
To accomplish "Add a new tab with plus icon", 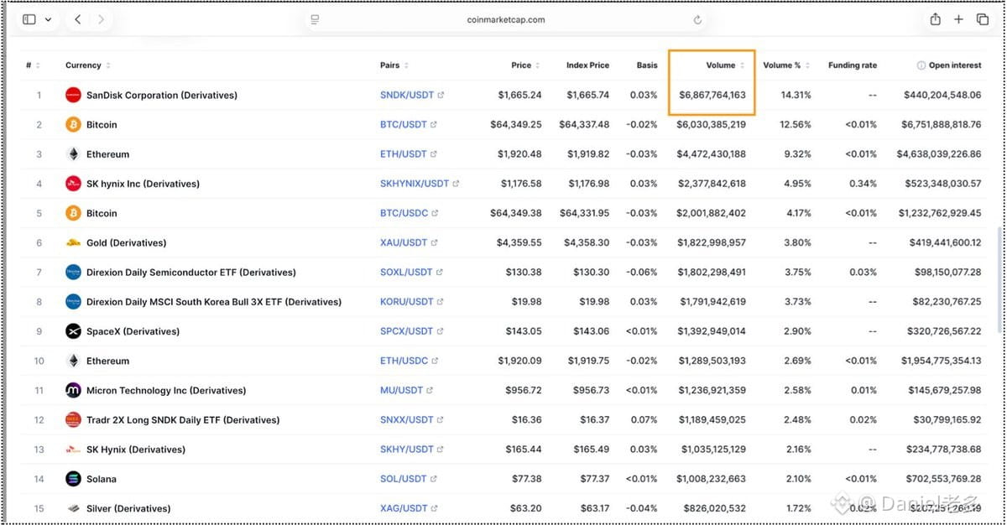I will pos(958,19).
